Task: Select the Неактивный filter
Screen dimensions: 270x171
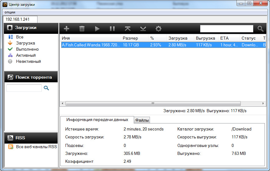Action: (28, 61)
